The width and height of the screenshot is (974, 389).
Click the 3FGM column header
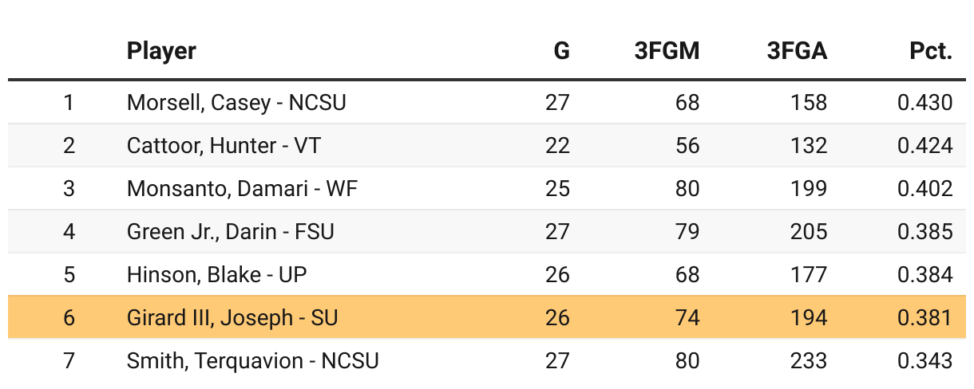click(671, 52)
